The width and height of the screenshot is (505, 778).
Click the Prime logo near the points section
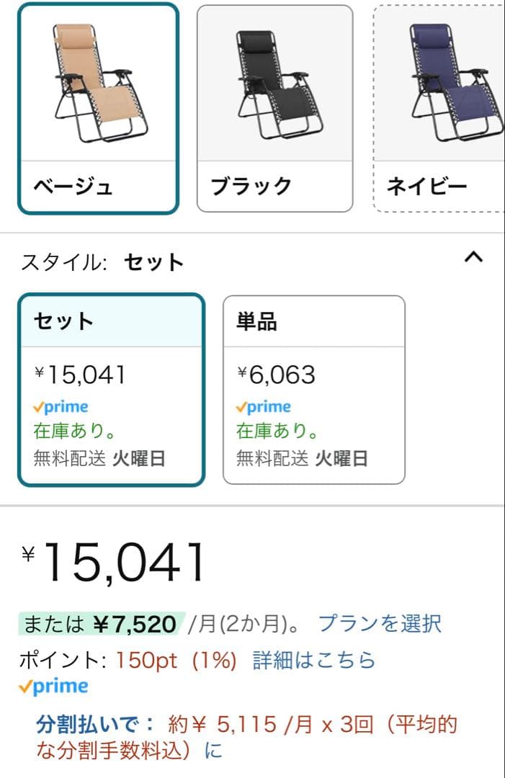click(x=53, y=685)
